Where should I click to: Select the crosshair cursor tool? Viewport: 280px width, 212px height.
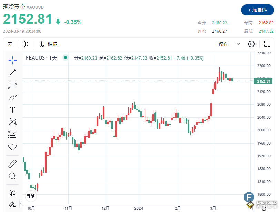coord(12,60)
